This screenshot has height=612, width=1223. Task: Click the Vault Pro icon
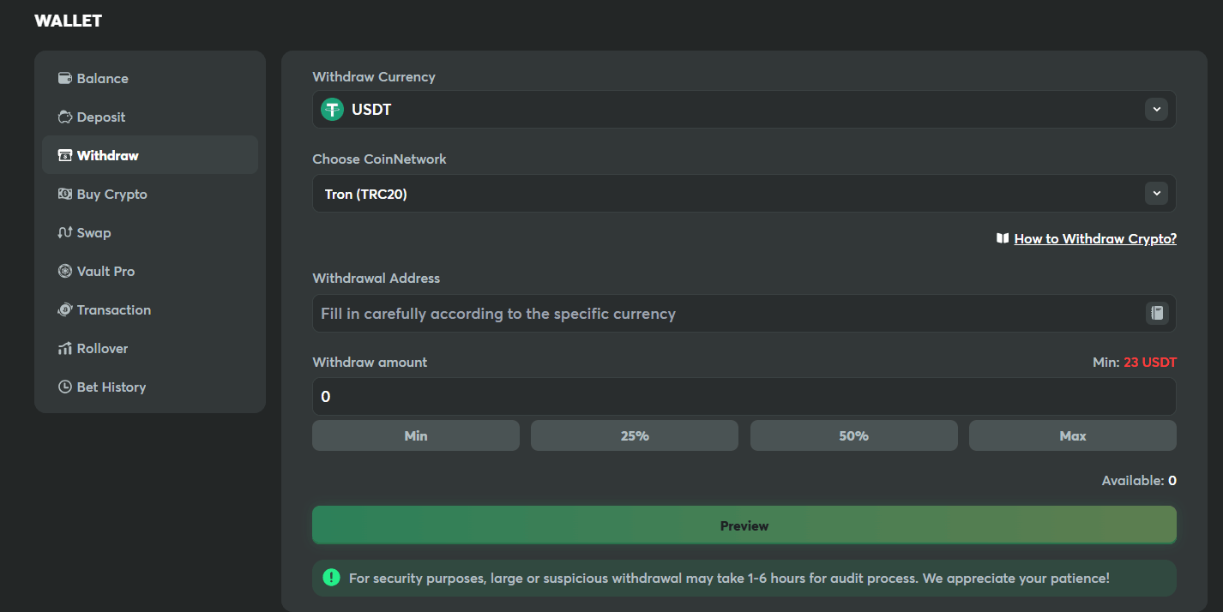[x=64, y=271]
